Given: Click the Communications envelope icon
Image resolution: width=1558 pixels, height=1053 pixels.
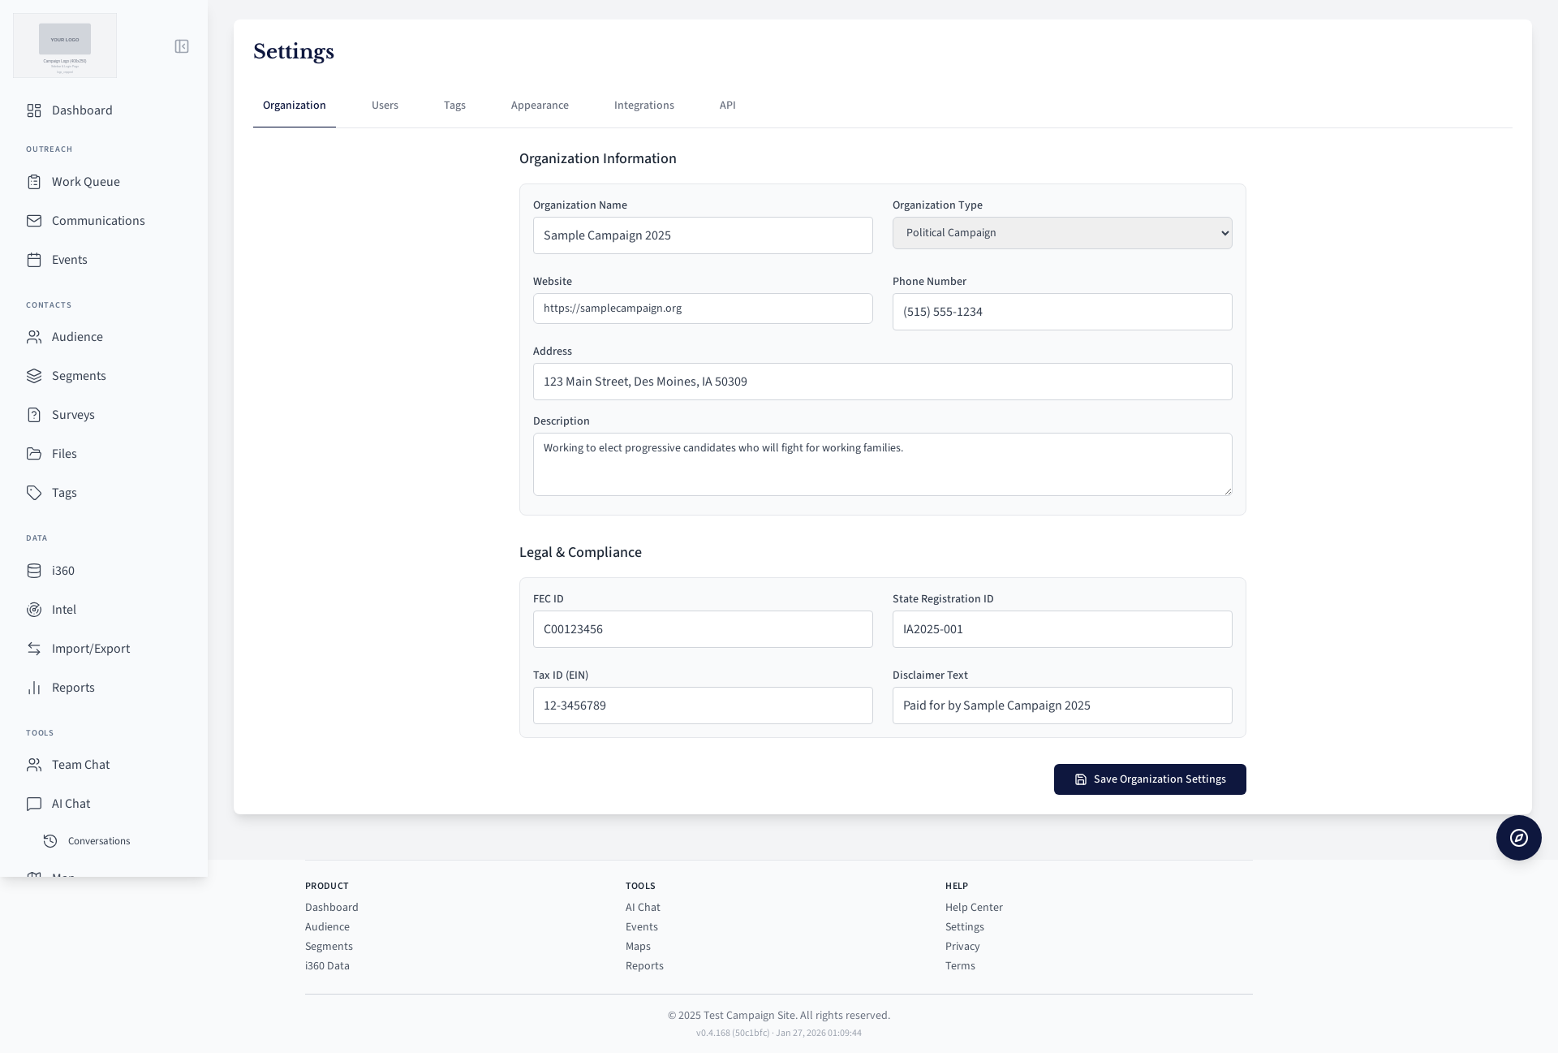Looking at the screenshot, I should tap(34, 221).
